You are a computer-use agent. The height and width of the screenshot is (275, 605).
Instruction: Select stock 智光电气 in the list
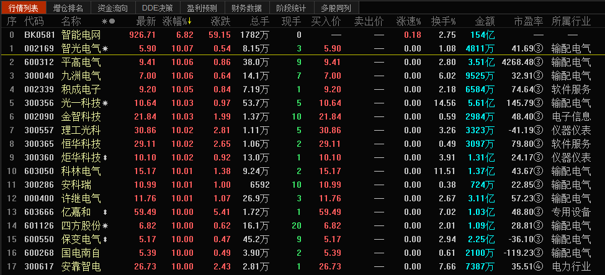pos(81,49)
